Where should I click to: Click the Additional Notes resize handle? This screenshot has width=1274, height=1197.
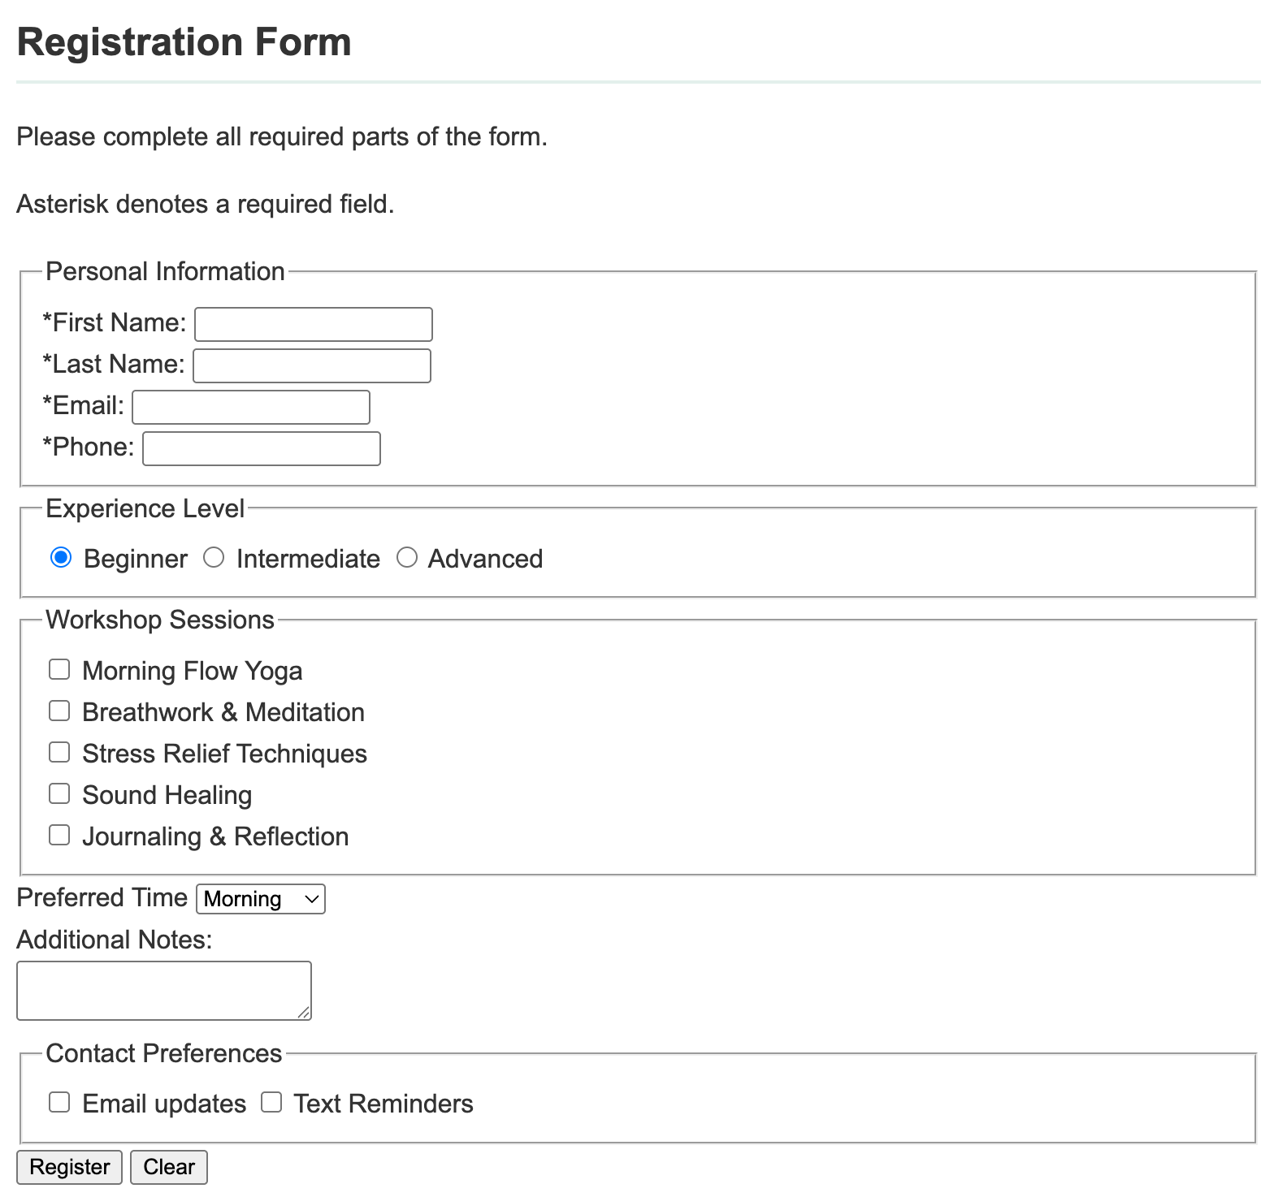point(304,1012)
